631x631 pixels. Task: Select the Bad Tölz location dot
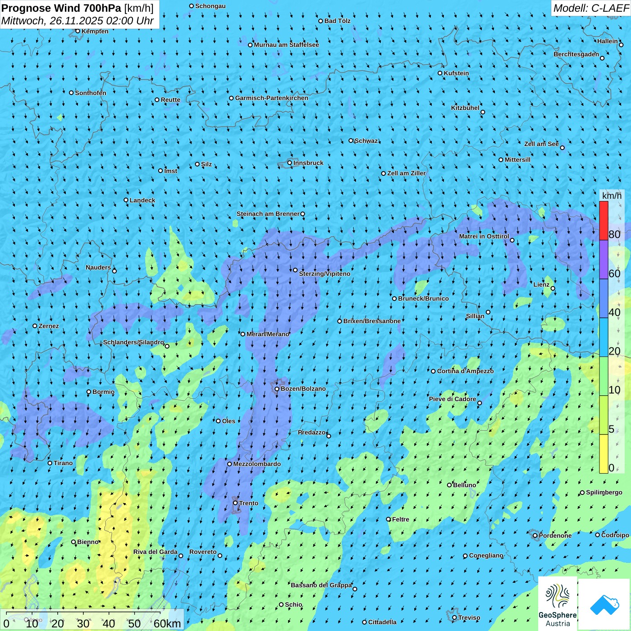(x=321, y=21)
